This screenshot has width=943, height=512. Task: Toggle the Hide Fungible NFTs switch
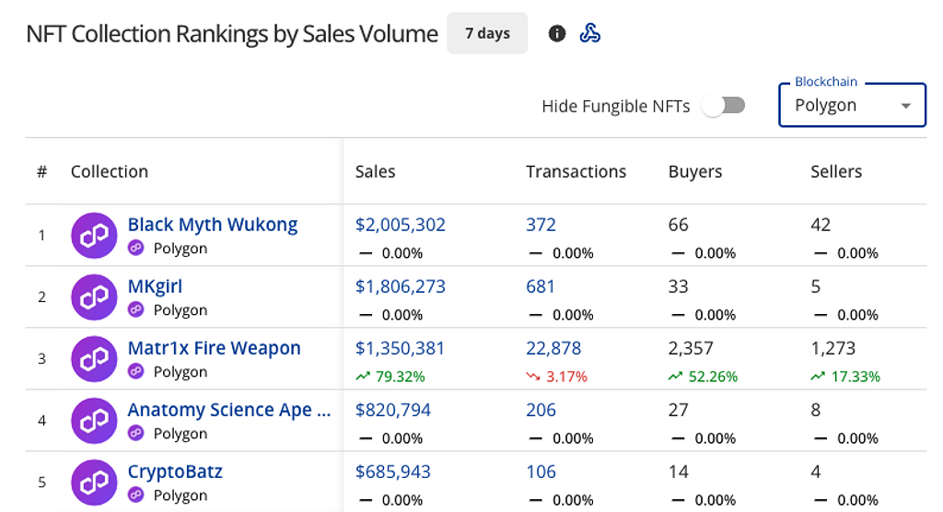[723, 106]
